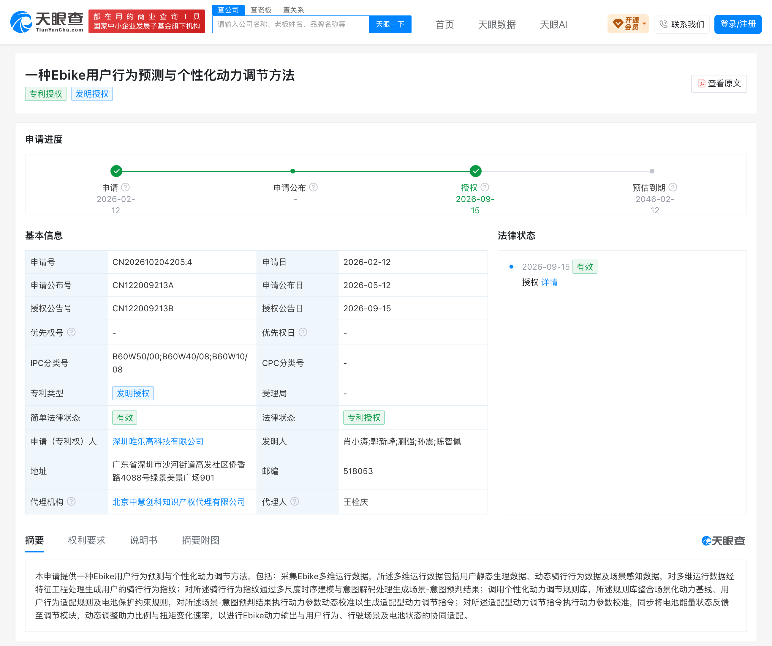Select the 摘要 tab
The image size is (772, 646).
(34, 540)
